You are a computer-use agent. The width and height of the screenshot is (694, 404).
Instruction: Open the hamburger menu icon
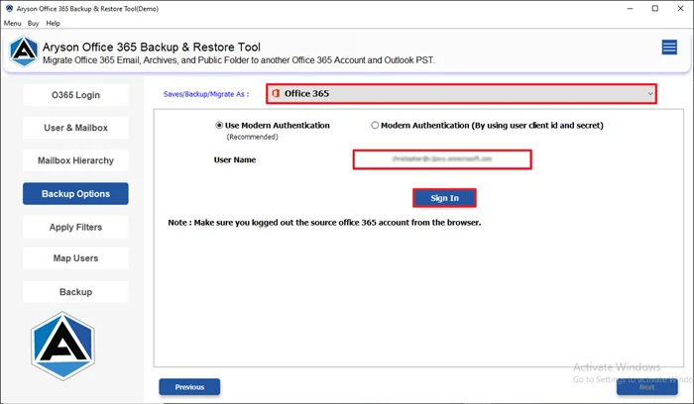(x=669, y=47)
